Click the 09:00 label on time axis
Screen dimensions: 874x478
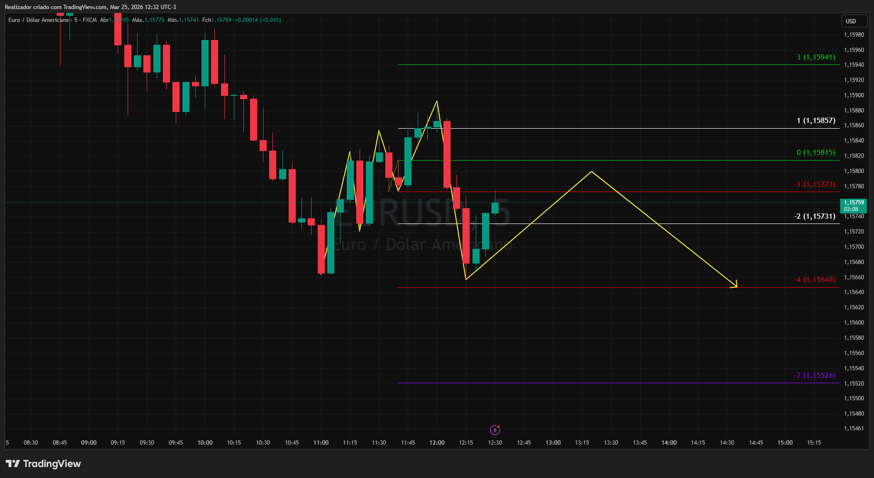pos(89,443)
